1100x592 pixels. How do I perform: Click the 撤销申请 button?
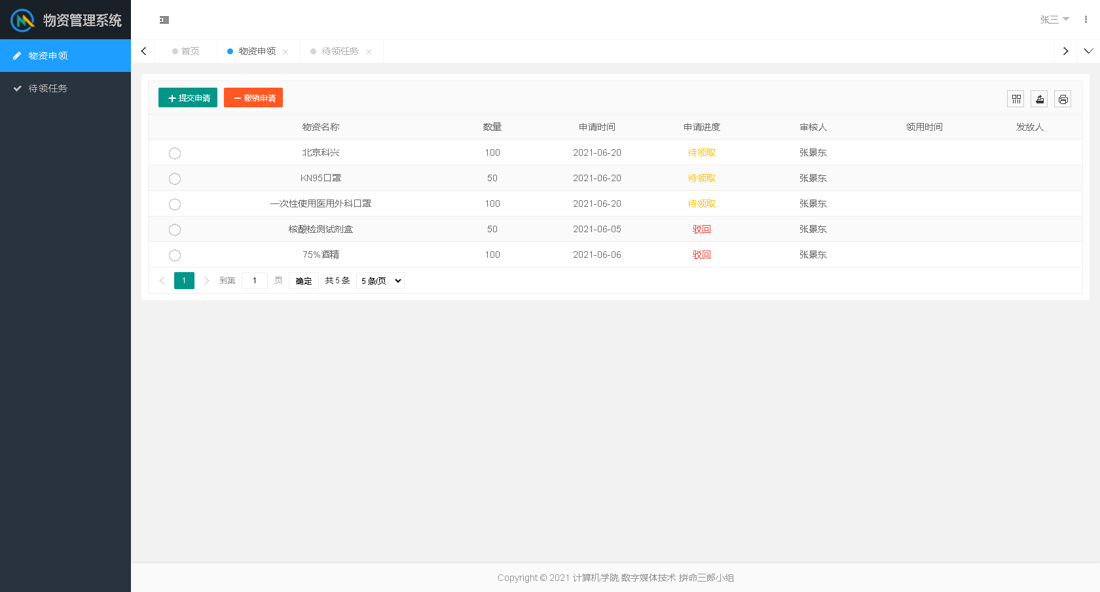tap(253, 97)
